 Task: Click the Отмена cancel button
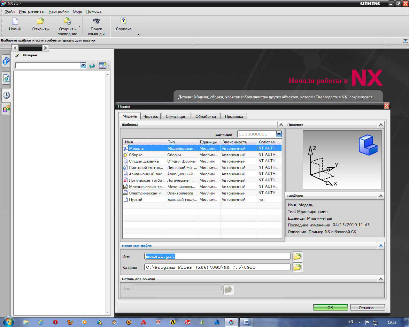coord(367,308)
